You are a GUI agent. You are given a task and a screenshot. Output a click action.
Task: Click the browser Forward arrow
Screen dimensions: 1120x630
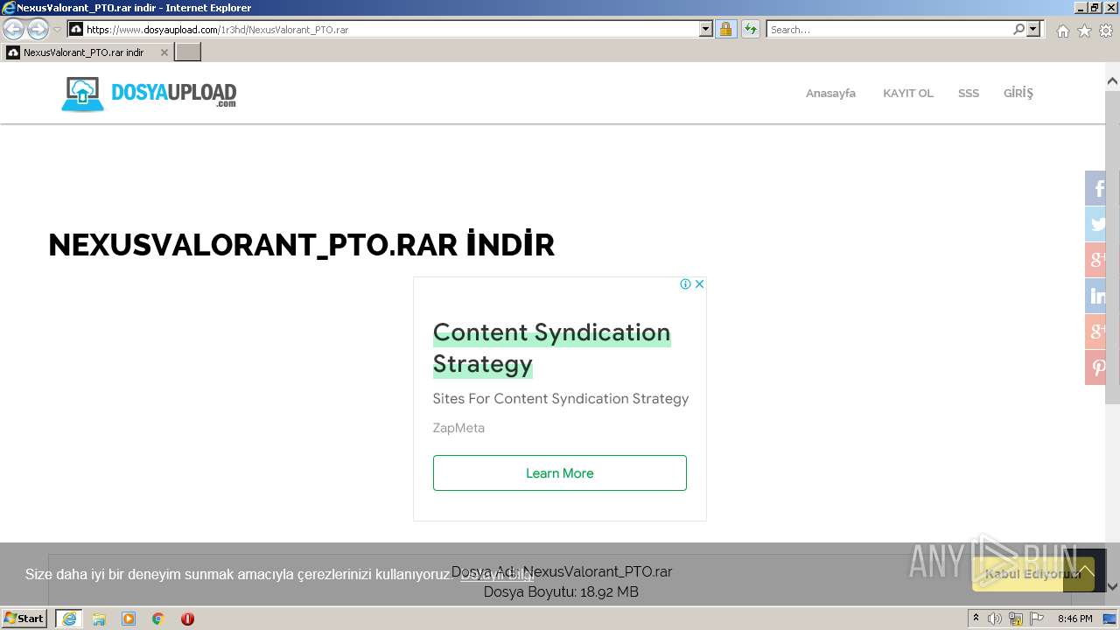click(38, 30)
